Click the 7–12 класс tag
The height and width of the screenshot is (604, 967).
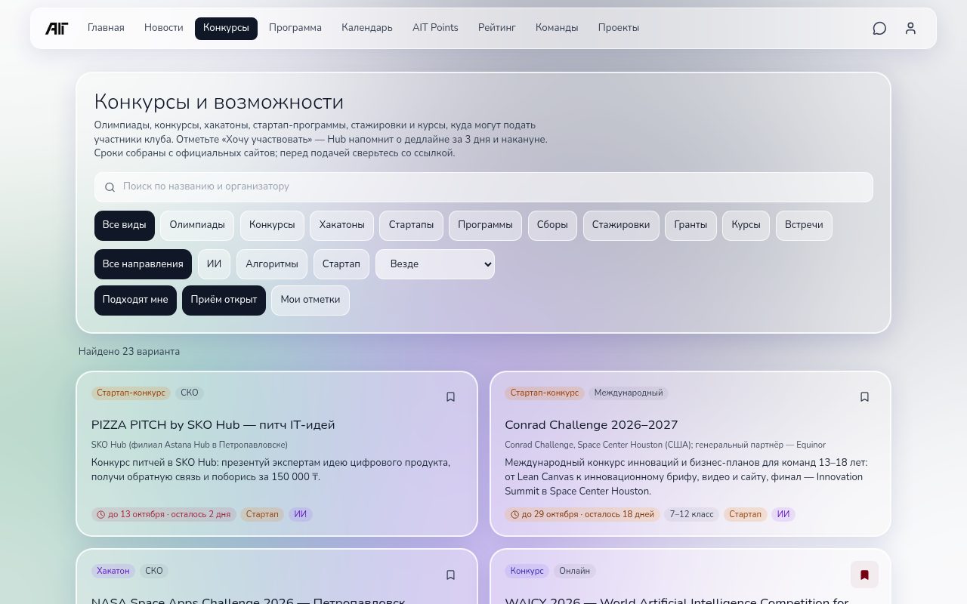[692, 515]
